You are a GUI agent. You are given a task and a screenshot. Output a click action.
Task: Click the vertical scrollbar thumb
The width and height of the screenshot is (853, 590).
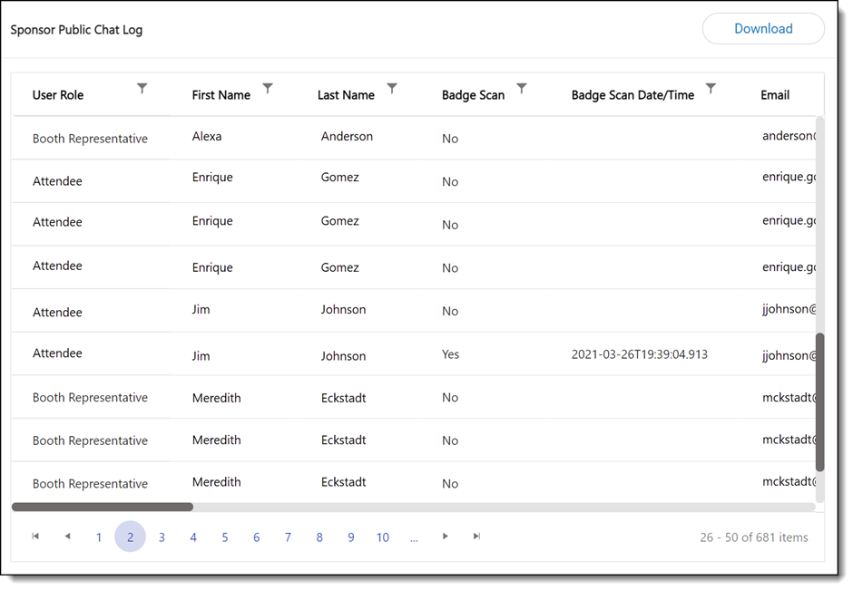click(820, 401)
